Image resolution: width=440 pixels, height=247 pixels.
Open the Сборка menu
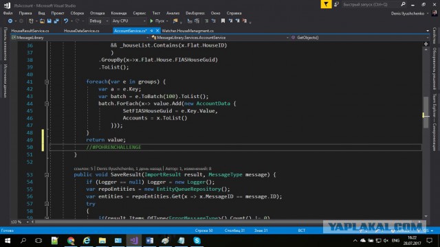point(77,13)
